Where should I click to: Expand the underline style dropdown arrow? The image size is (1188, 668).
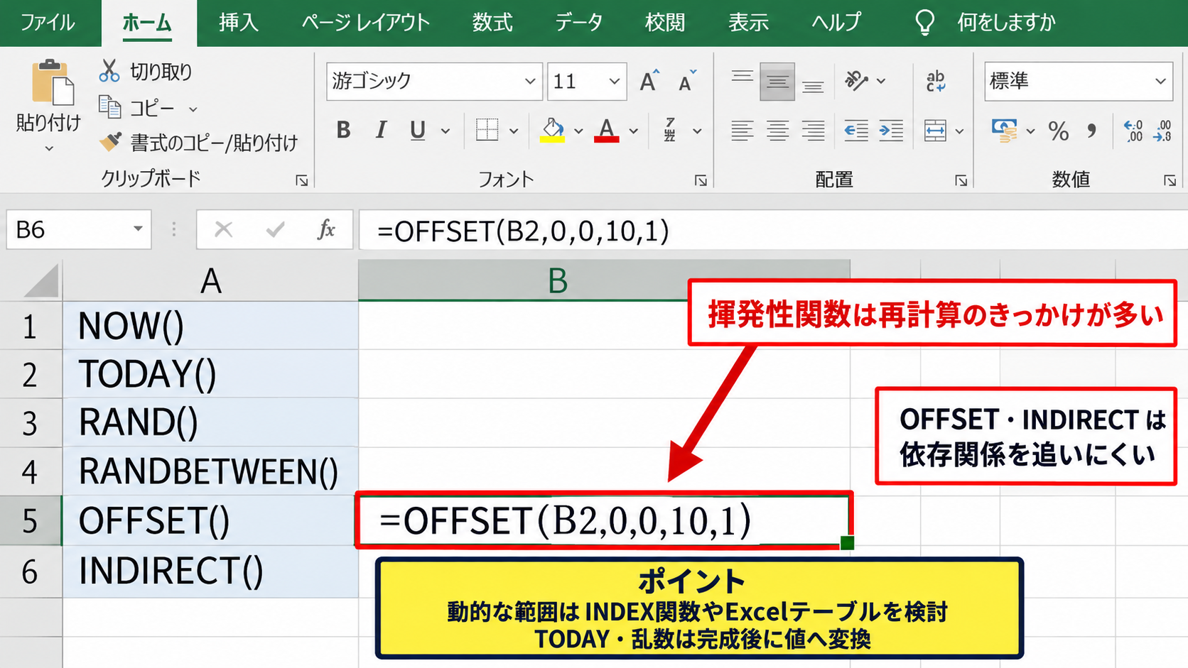(445, 131)
